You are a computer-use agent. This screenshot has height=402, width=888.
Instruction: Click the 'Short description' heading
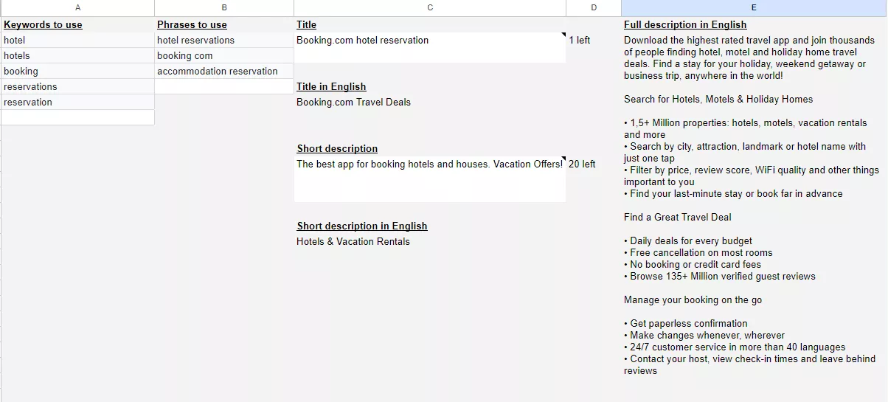[337, 149]
